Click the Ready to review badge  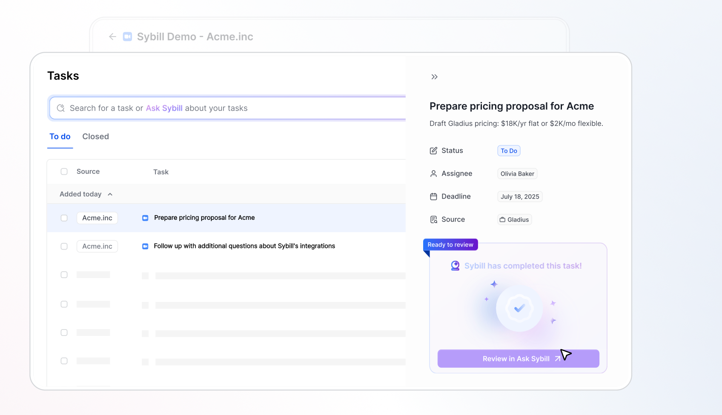[450, 244]
